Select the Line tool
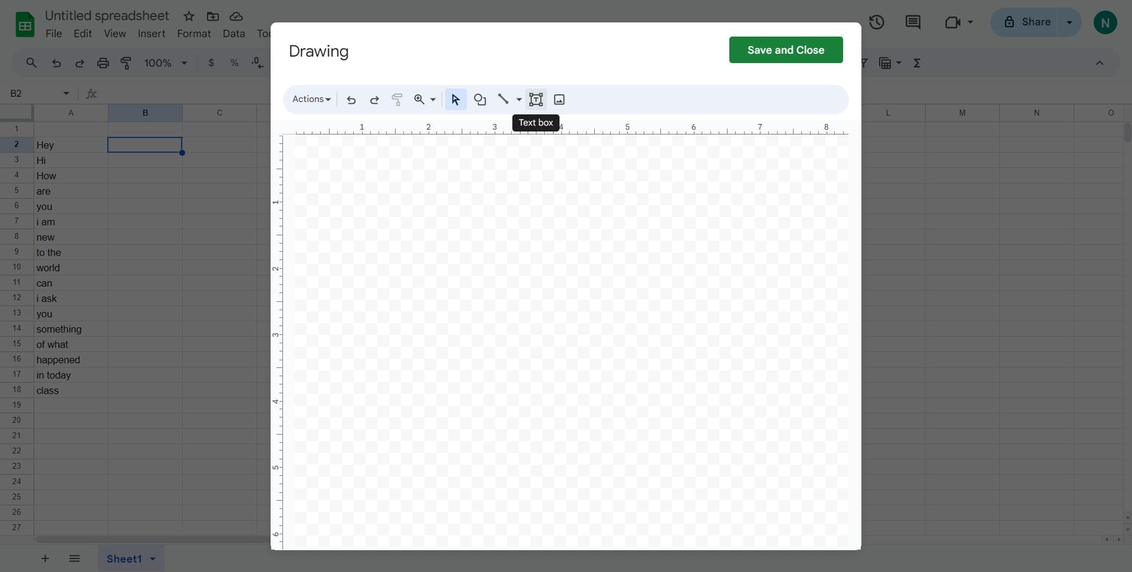The height and width of the screenshot is (572, 1132). pyautogui.click(x=504, y=99)
